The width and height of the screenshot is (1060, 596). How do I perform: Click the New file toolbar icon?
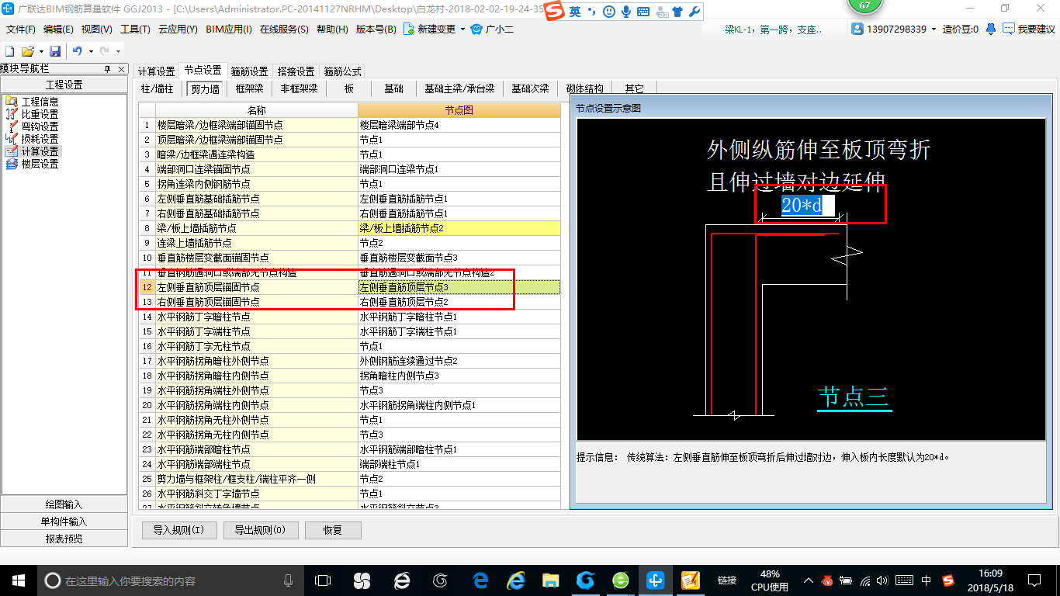[x=10, y=51]
